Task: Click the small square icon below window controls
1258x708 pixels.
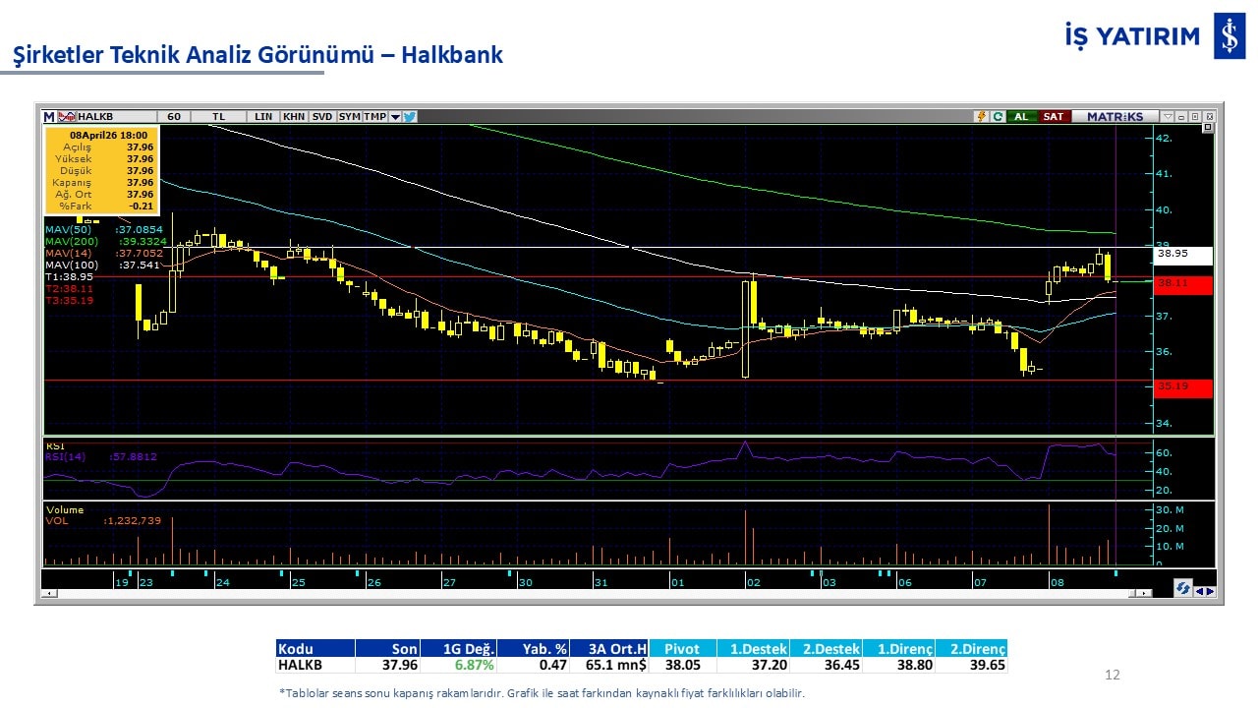Action: pos(1208,128)
